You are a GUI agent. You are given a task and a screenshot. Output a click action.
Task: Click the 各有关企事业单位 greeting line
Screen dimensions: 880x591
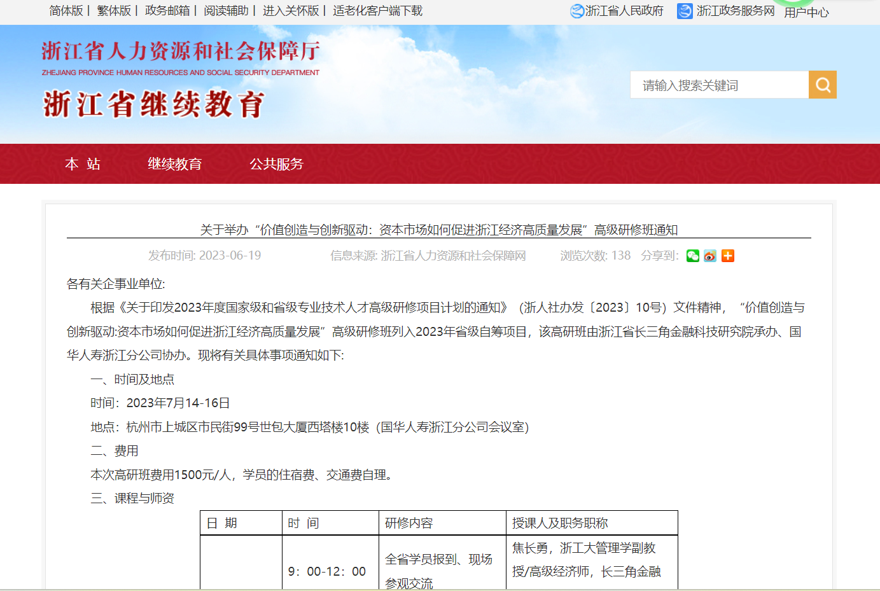point(116,284)
